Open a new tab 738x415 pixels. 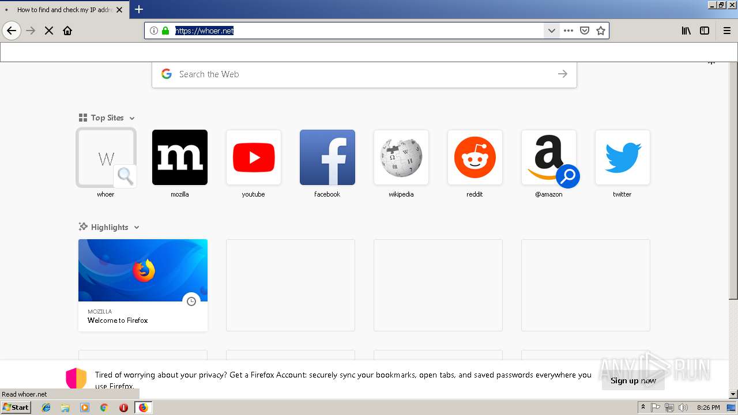pos(139,9)
